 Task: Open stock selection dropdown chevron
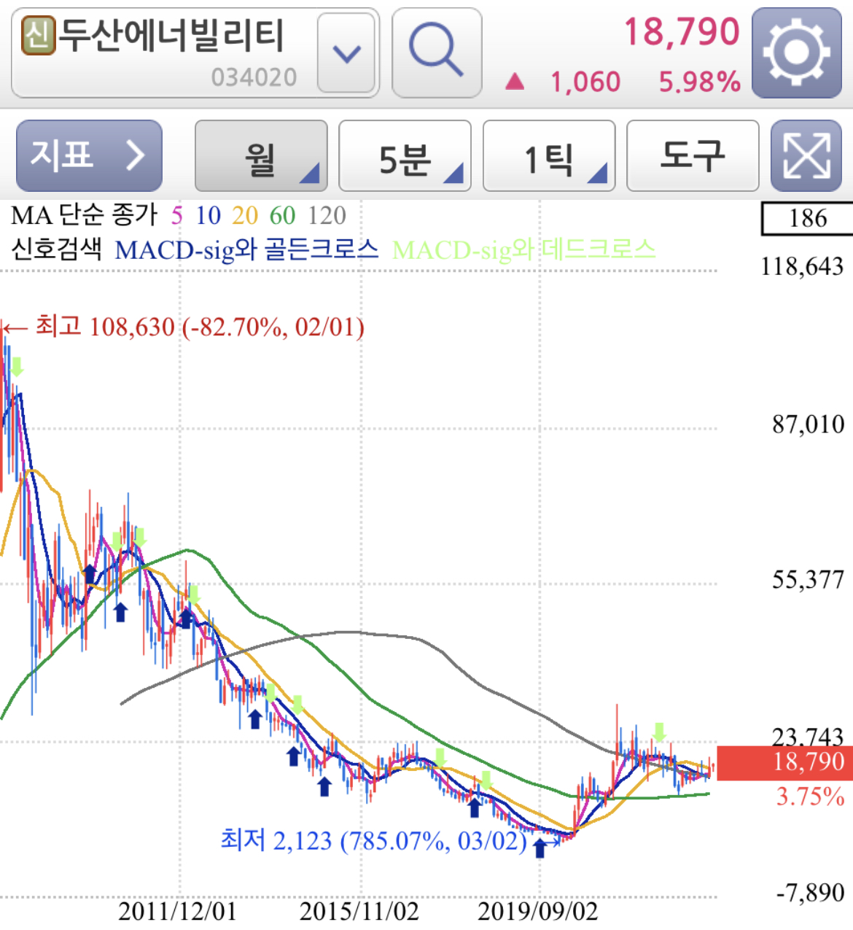click(347, 53)
